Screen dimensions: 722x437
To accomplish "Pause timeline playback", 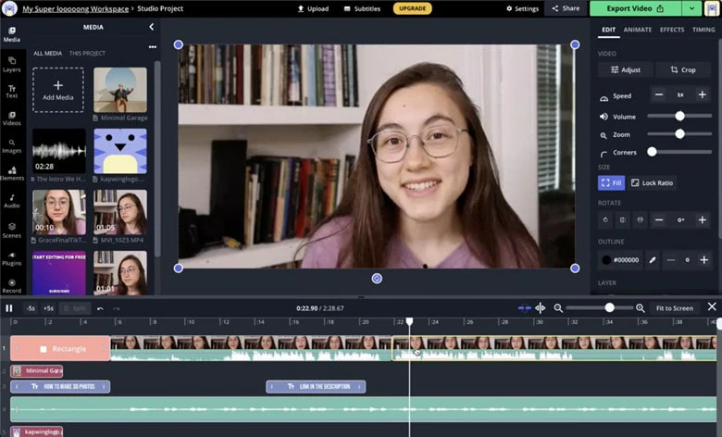I will (9, 308).
